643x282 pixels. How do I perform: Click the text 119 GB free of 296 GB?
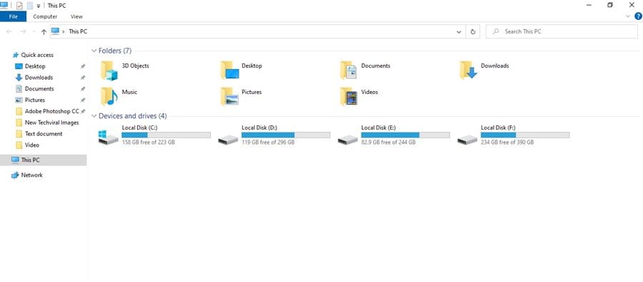pos(268,142)
